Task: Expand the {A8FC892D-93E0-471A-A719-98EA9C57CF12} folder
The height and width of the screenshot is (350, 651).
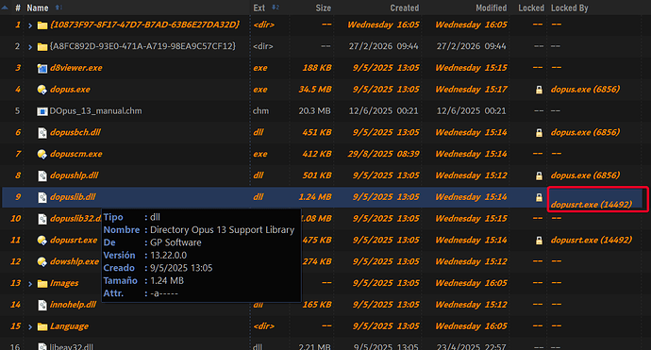Action: (30, 47)
